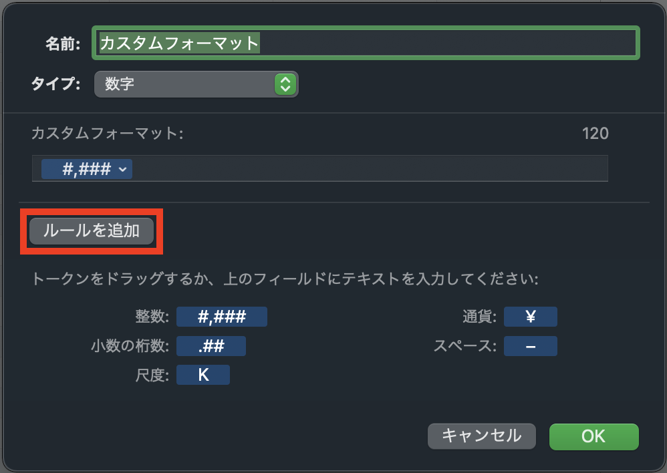
Task: Click the integer #,### token in the palette
Action: click(221, 317)
